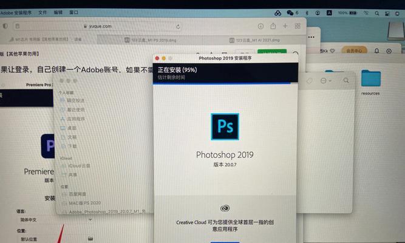Open settings gear icon in back window

click(x=389, y=51)
